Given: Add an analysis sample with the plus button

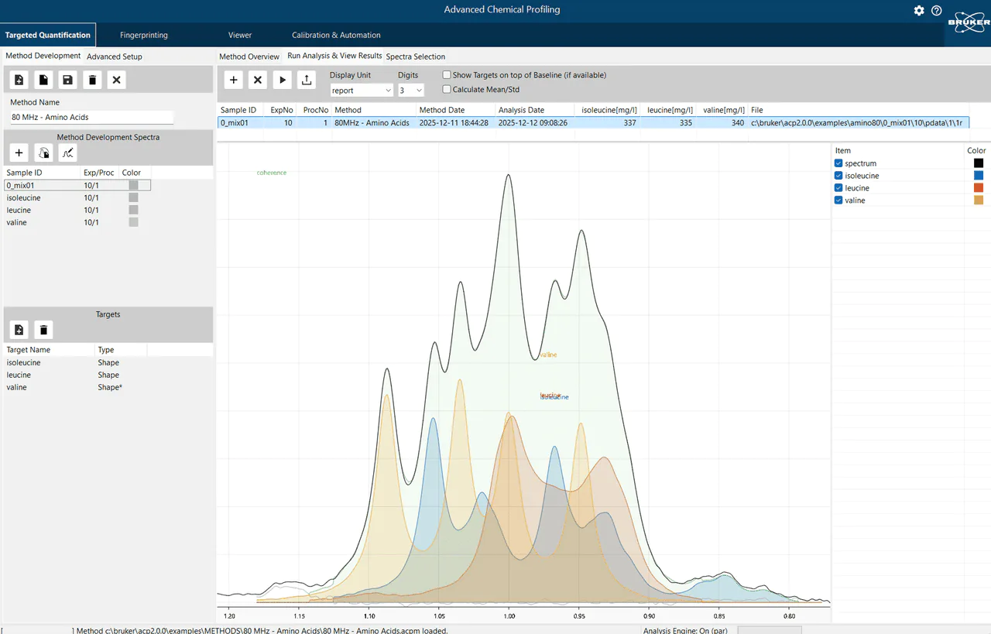Looking at the screenshot, I should [234, 80].
